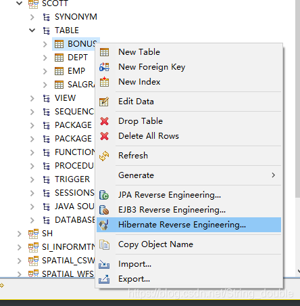Choose New Index menu entry
Viewport: 300px width, 306px height.
[x=189, y=82]
